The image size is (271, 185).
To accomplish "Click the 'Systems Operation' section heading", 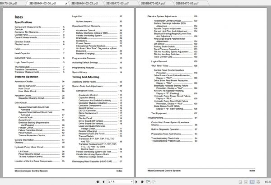I will [x=27, y=77].
